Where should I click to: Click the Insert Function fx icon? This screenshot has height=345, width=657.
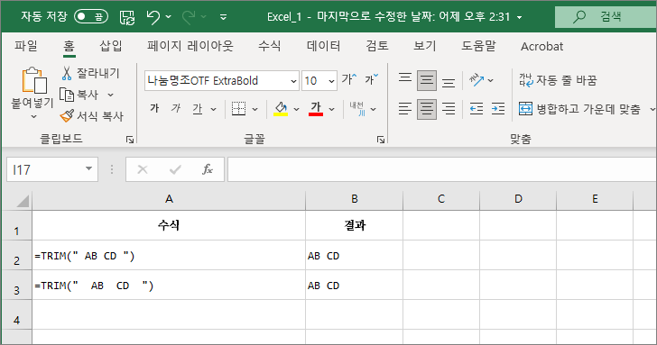[x=208, y=169]
